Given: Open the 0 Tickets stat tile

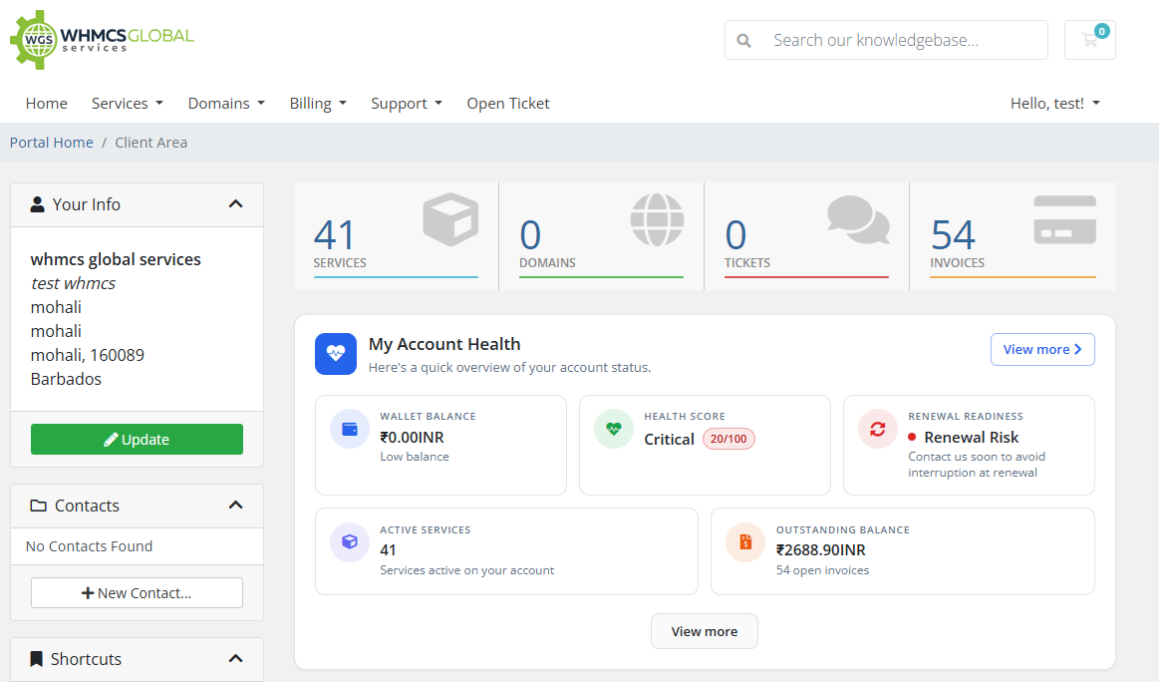Looking at the screenshot, I should tap(807, 236).
